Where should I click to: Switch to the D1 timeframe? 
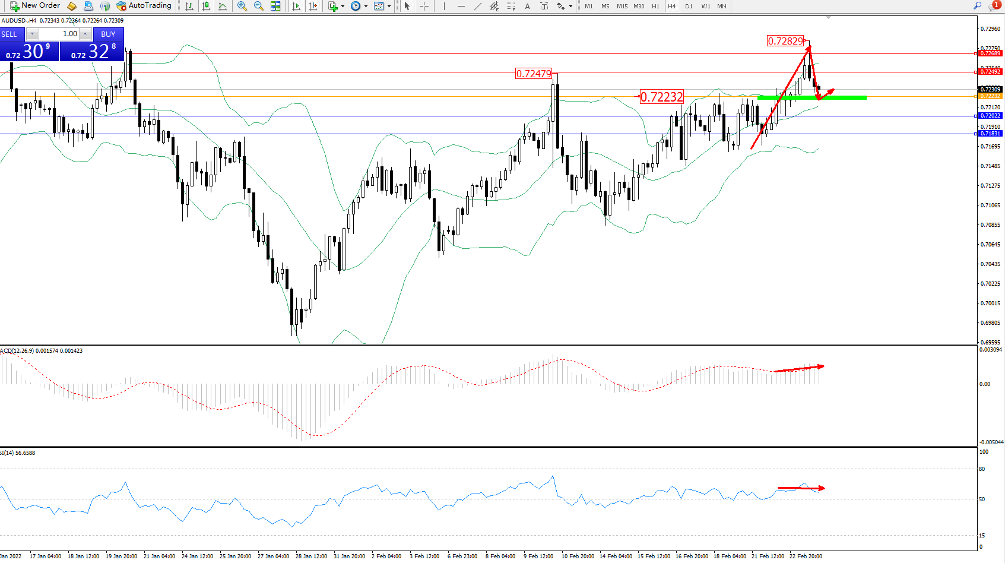click(x=689, y=6)
